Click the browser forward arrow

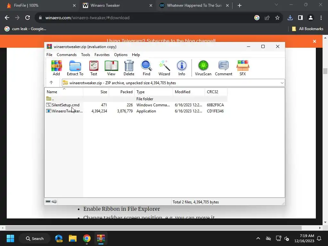tap(17, 18)
